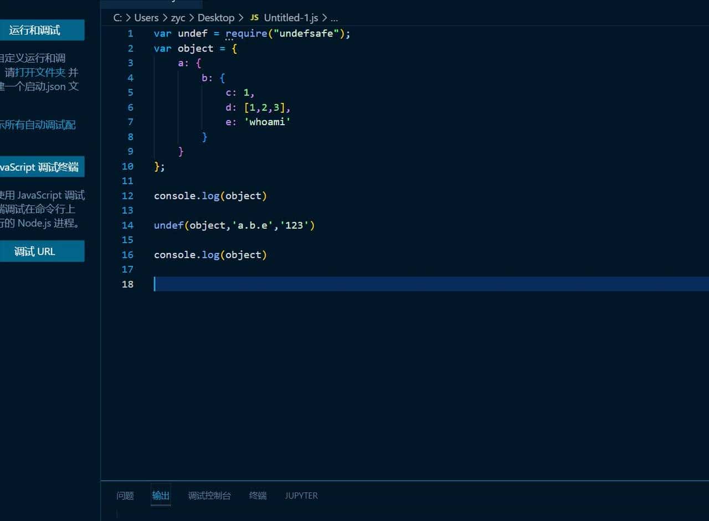Open the 调试控制台 panel
Screen dimensions: 709x521
pos(209,496)
